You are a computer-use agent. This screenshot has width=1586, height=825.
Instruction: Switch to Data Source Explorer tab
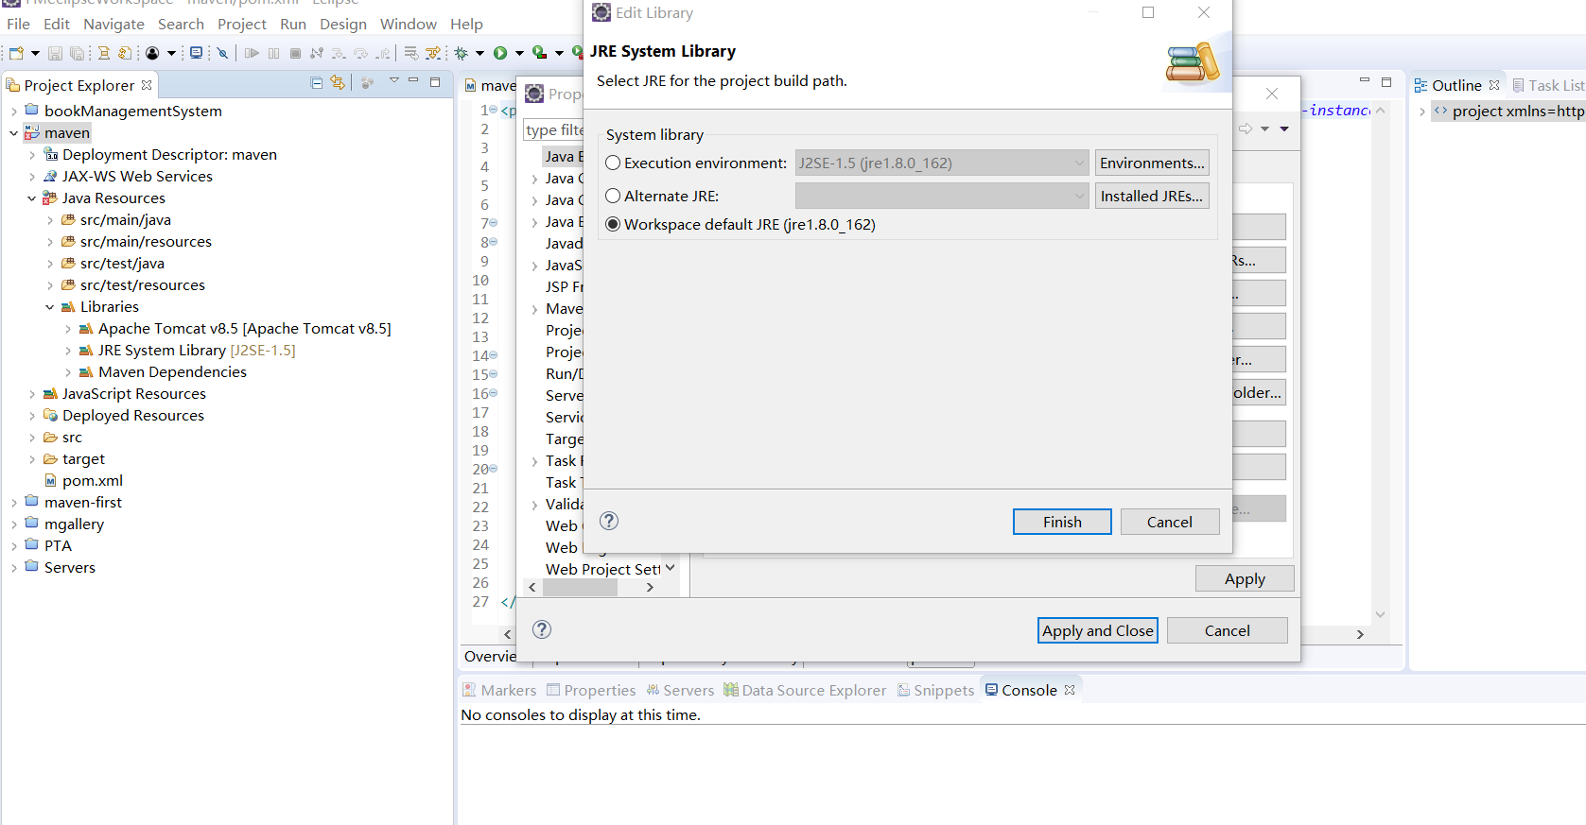click(x=805, y=690)
